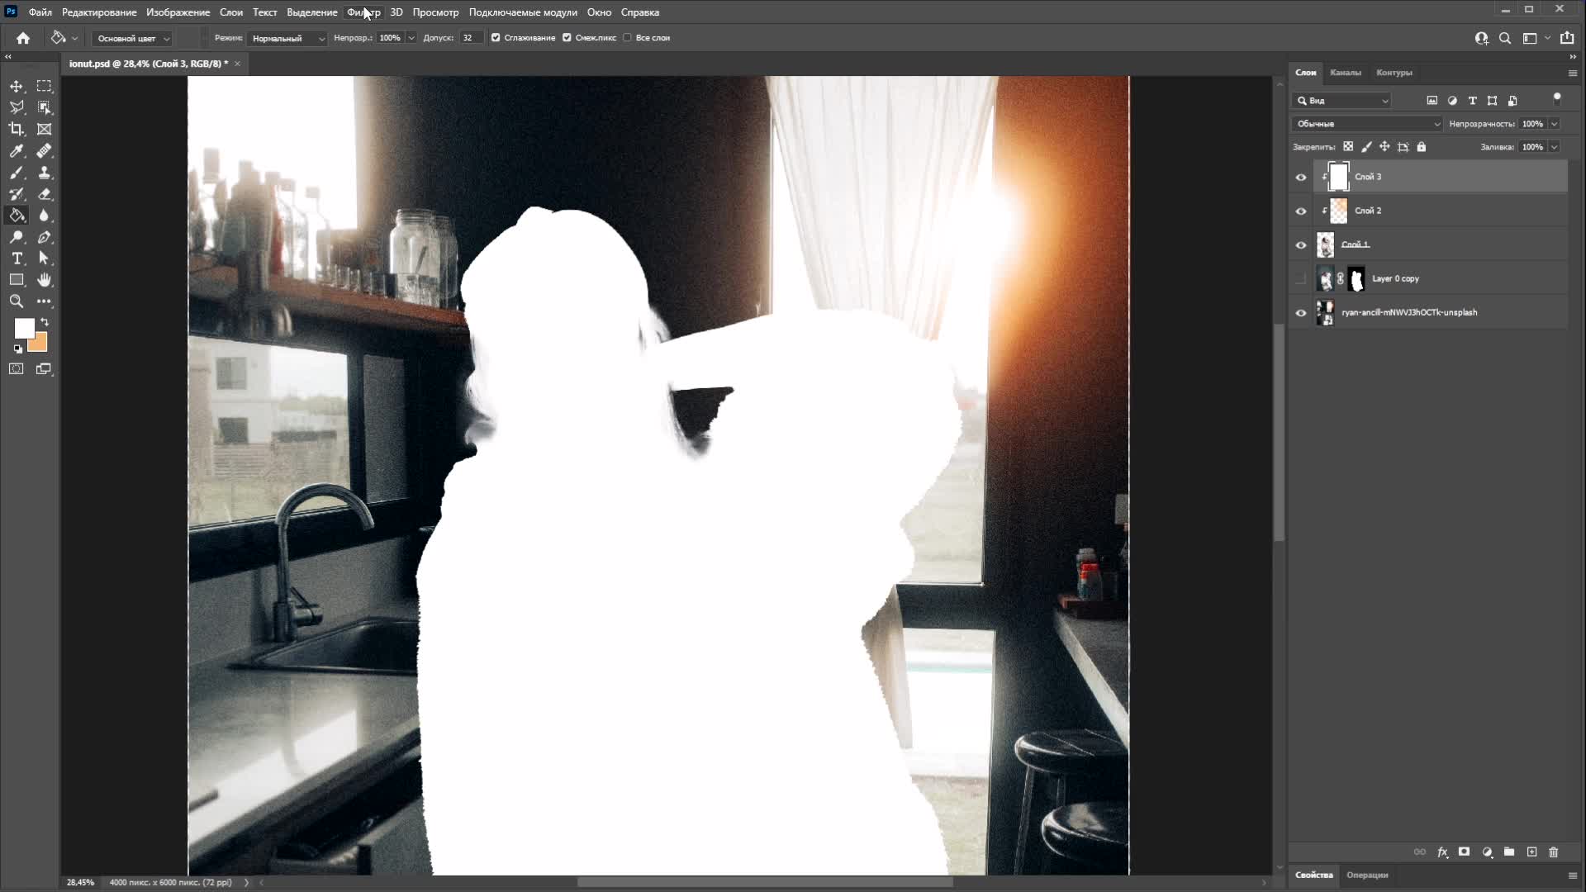Select the Eyedropper tool
Screen dimensions: 1586x892
tap(17, 151)
